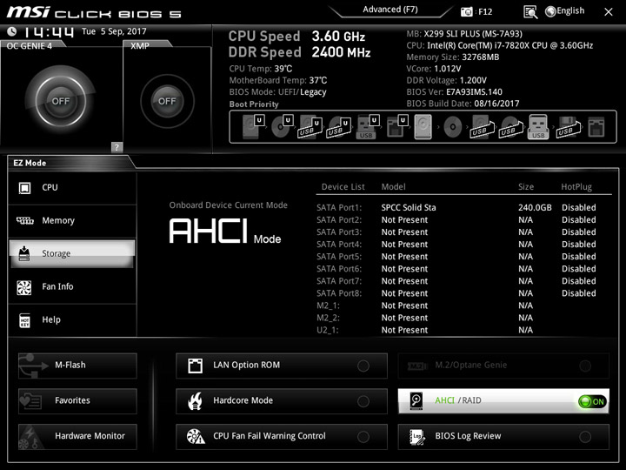Click SATA Port2 HotPlug Disabled value
This screenshot has height=470, width=626.
(578, 220)
